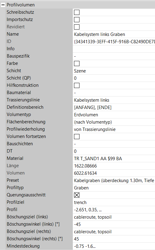Click Böschungswinkel (links) value -45

(114, 224)
